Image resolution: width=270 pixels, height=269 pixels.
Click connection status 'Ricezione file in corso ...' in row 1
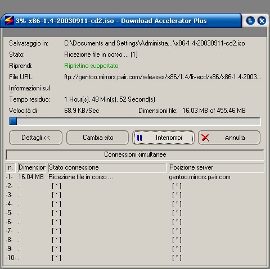coord(80,177)
